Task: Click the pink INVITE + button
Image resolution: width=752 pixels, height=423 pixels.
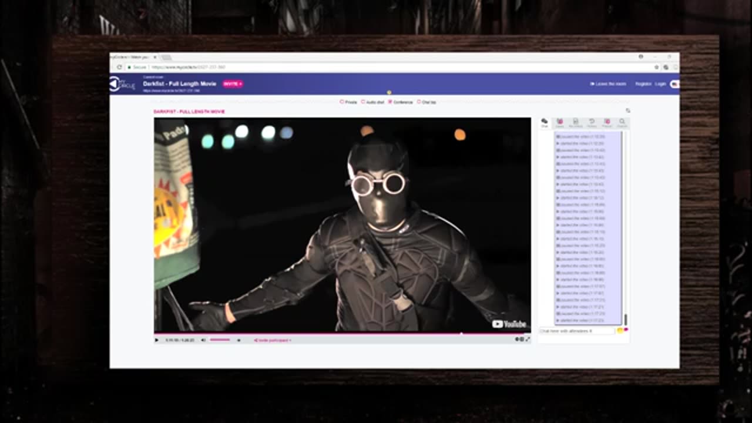Action: point(233,84)
